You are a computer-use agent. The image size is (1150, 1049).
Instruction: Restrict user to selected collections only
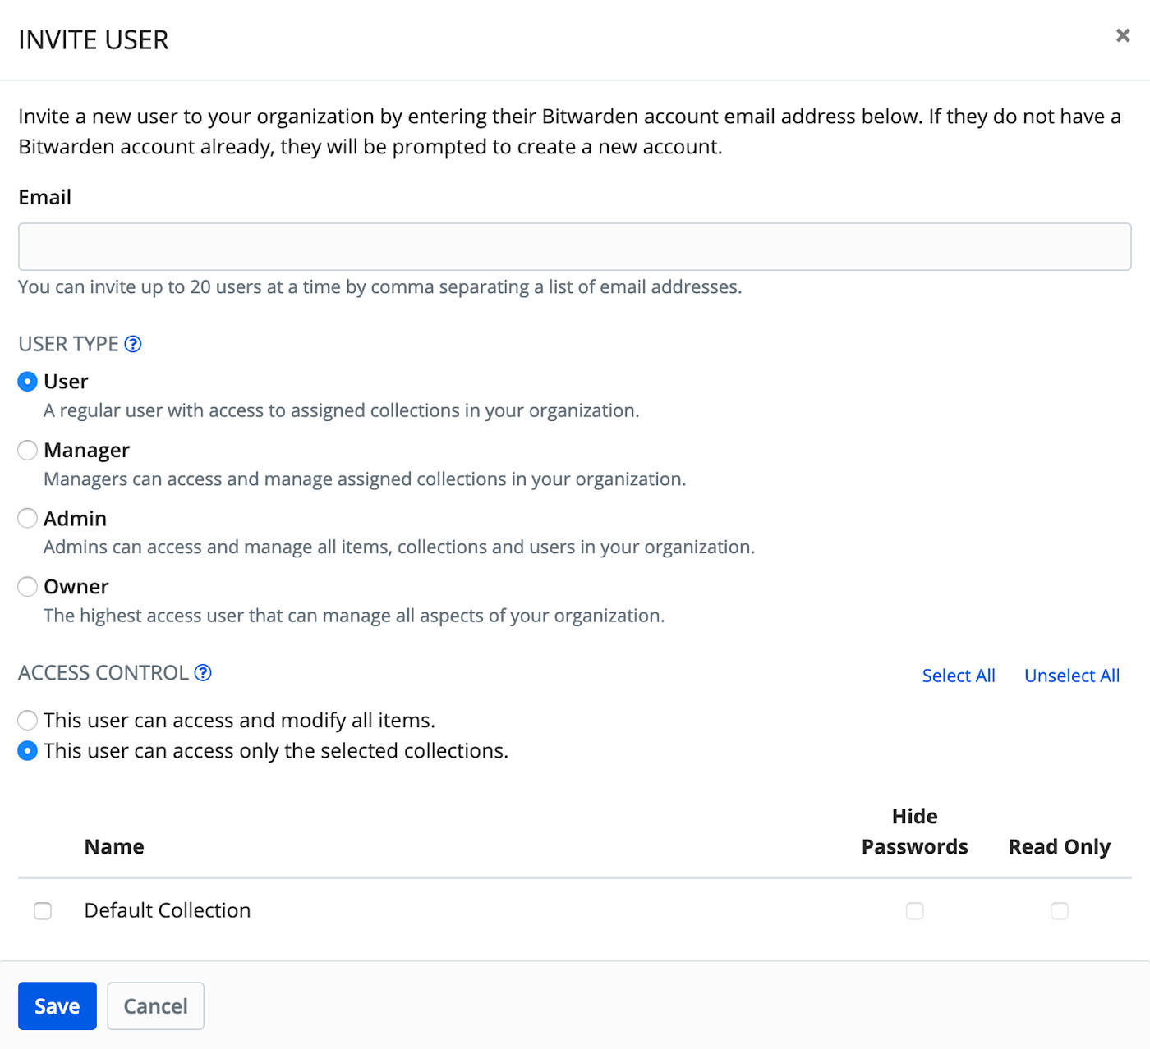(27, 750)
